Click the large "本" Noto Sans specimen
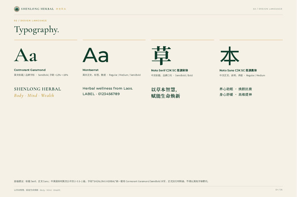Image resolution: width=297 pixels, height=197 pixels. 229,55
